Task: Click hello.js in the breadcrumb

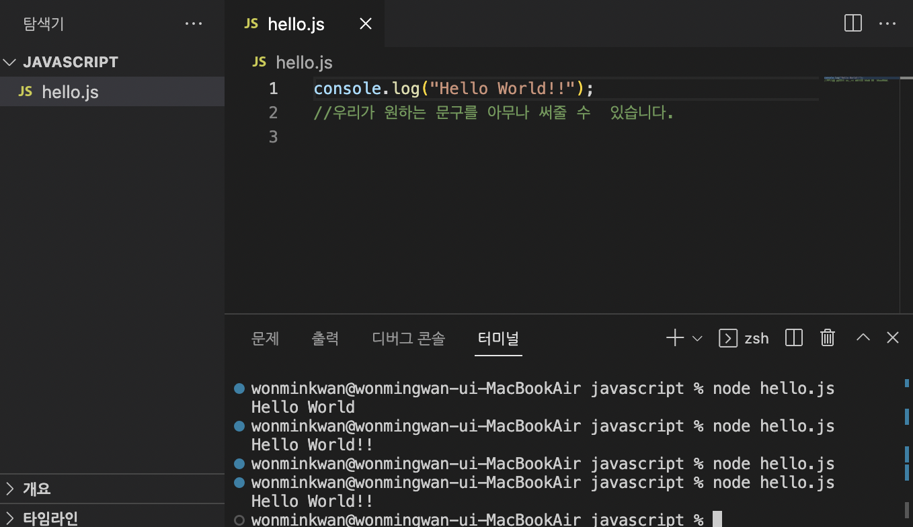Action: [304, 63]
